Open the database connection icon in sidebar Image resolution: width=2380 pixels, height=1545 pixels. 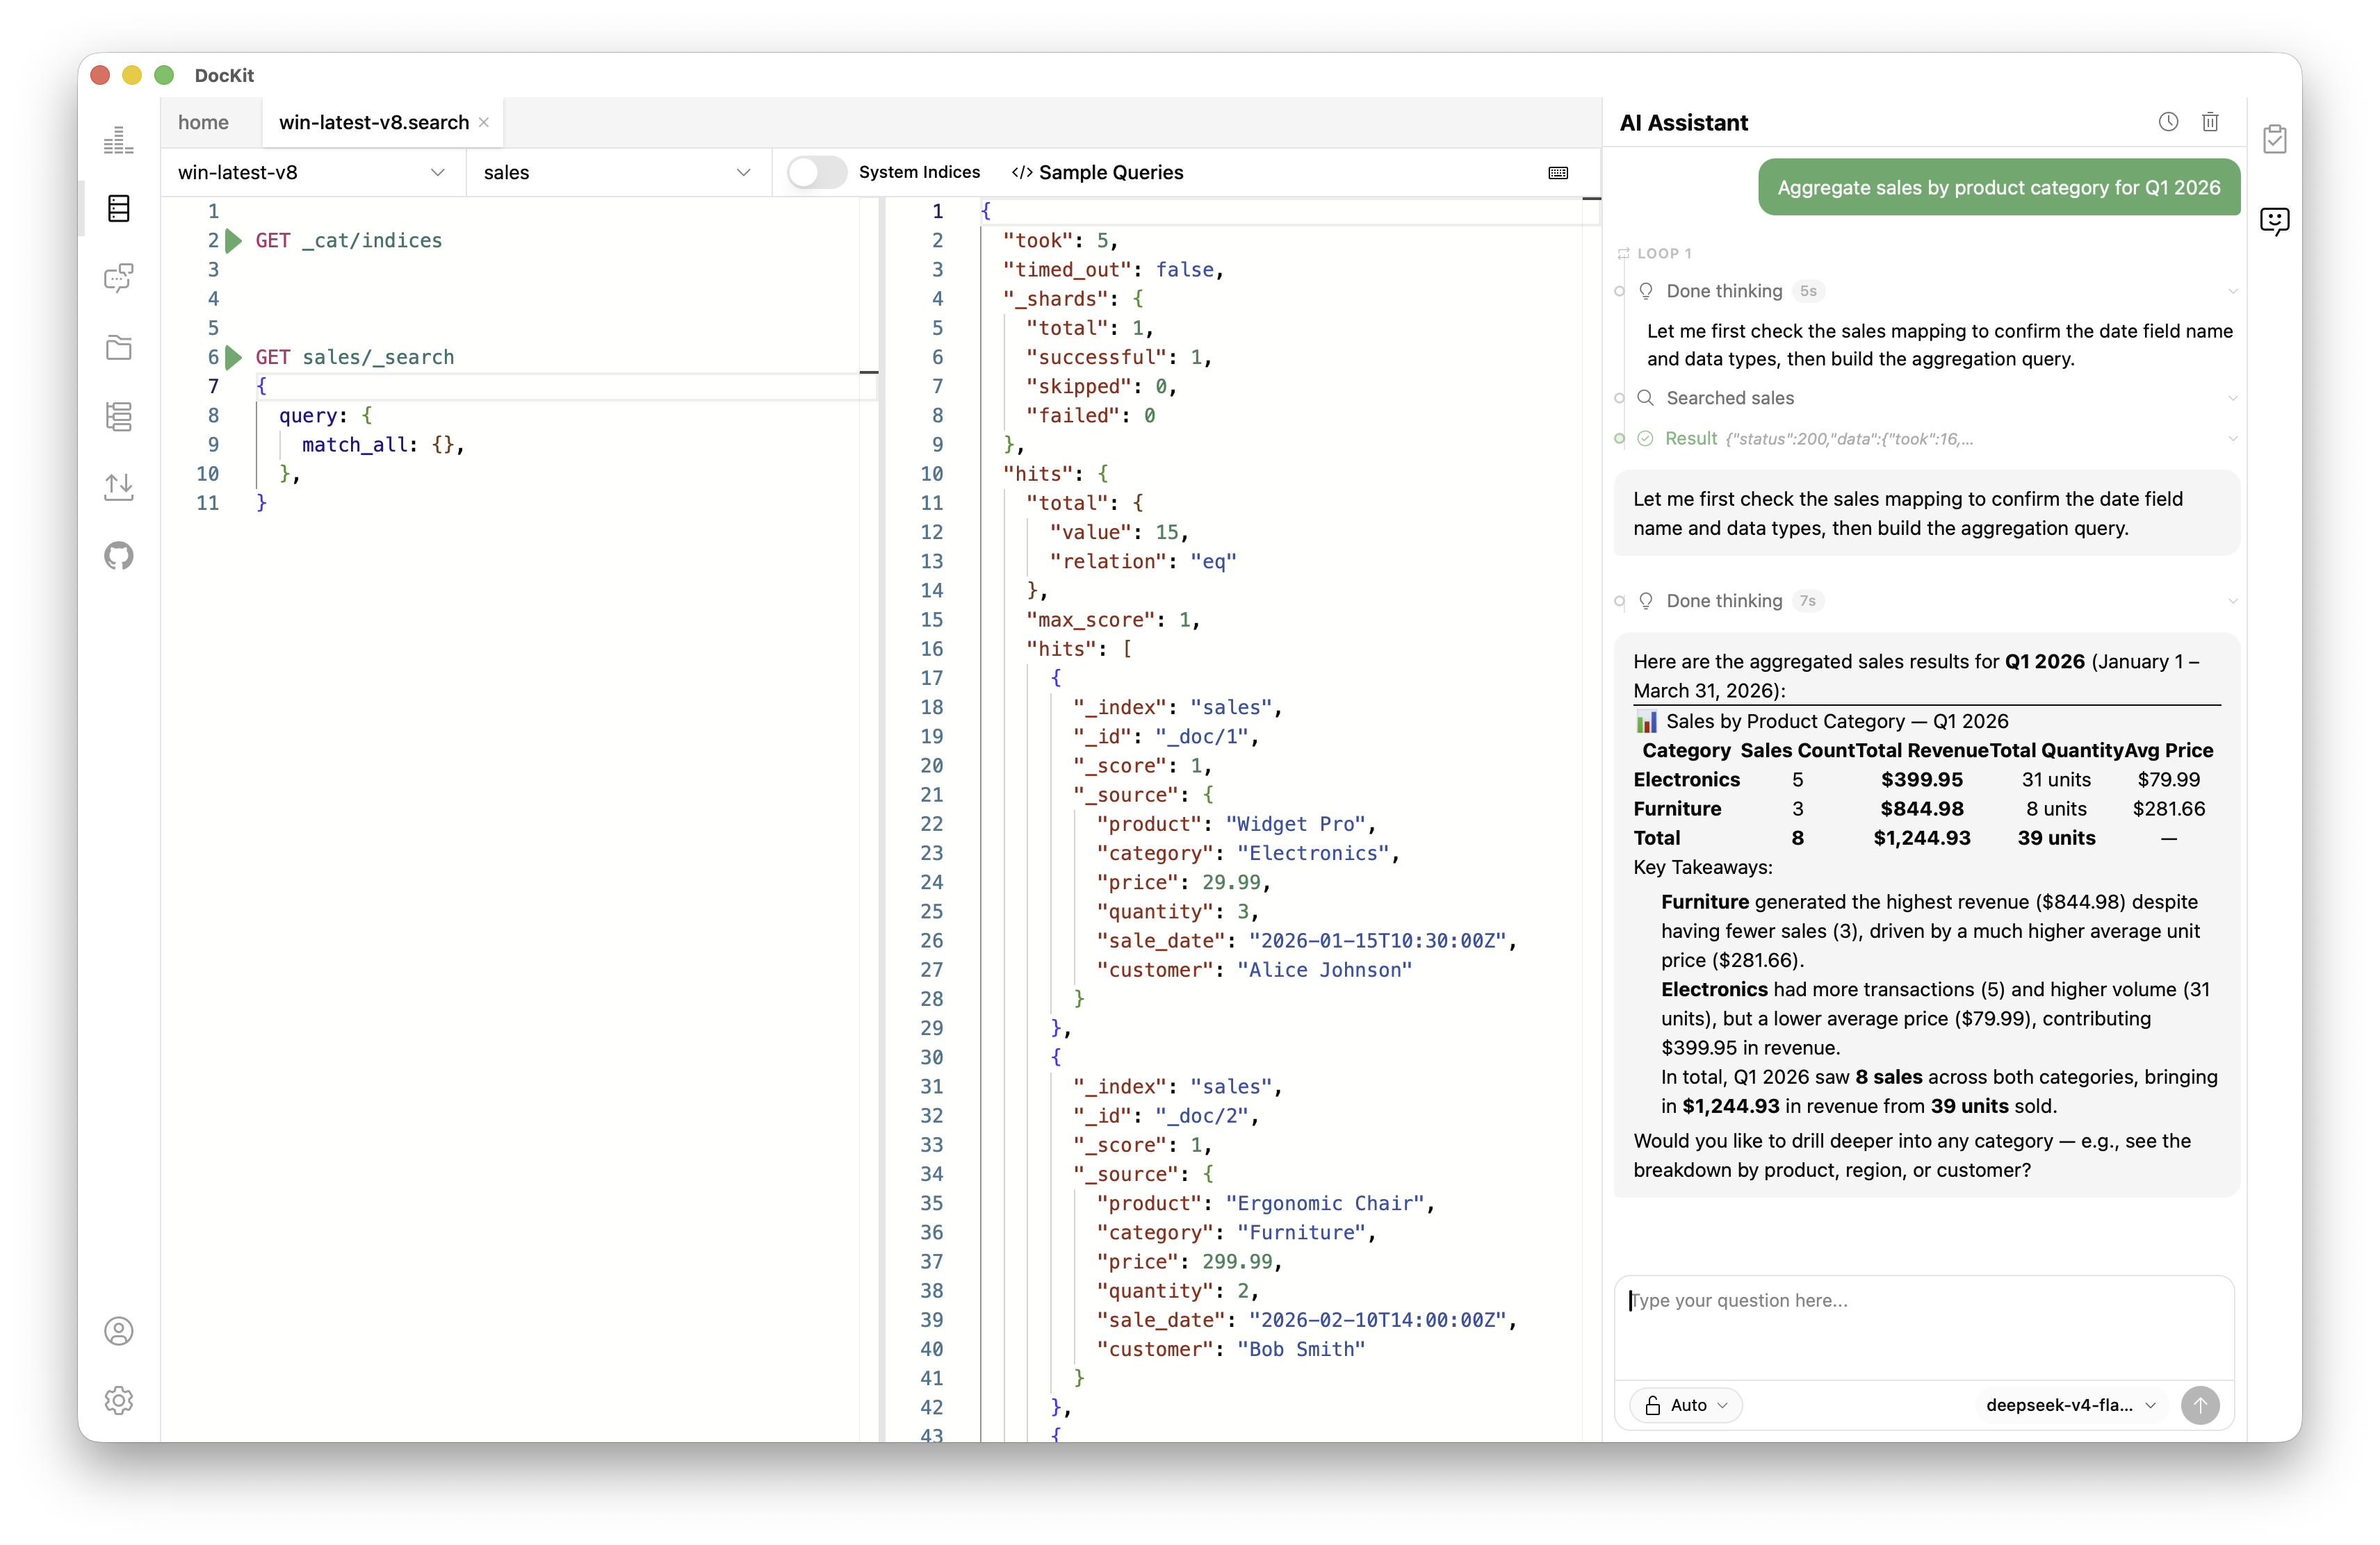[118, 209]
